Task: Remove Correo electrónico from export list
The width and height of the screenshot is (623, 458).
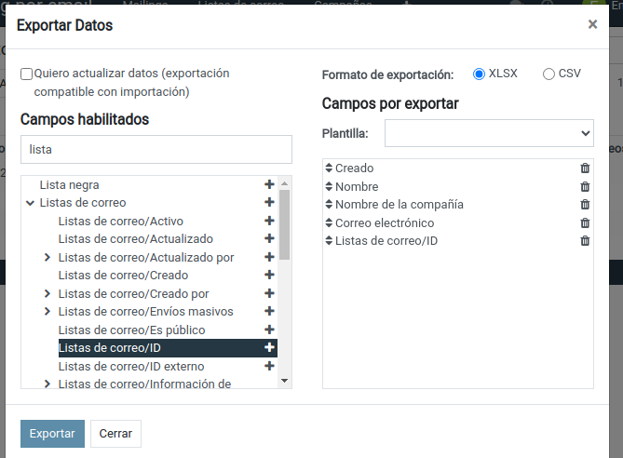Action: point(585,222)
